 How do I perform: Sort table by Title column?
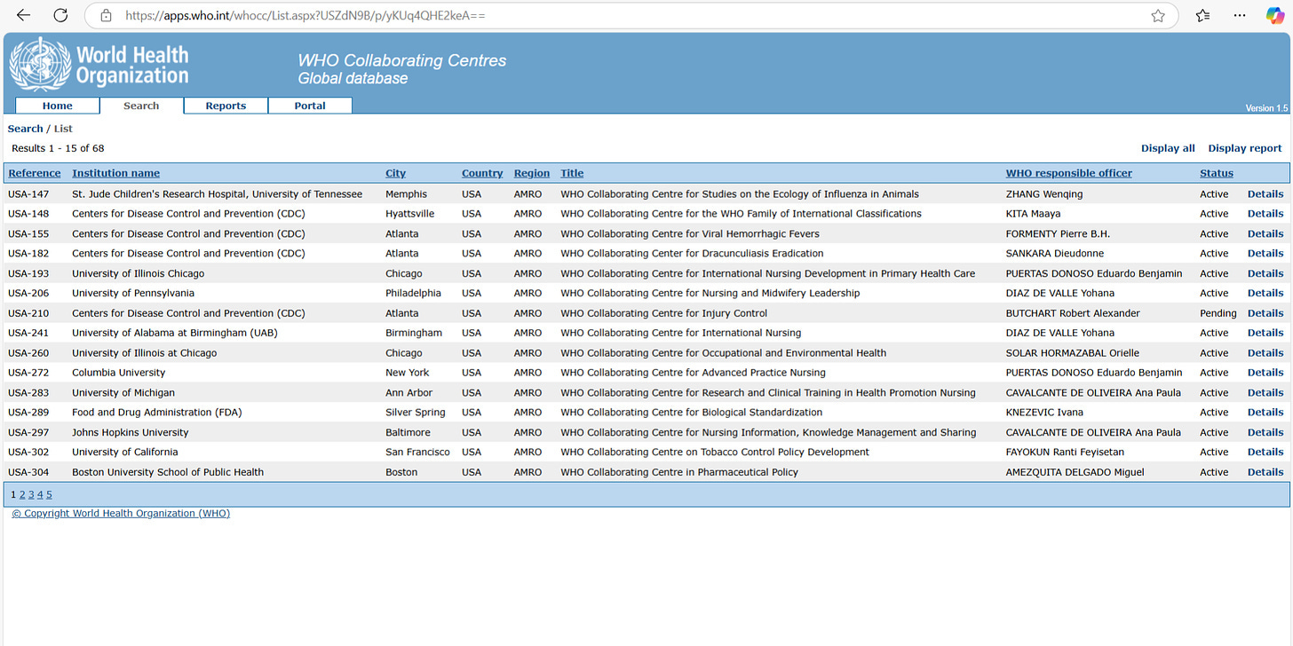point(572,173)
